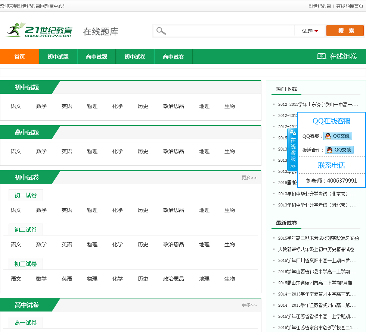Open 数学 under the 初中试题 section
Image resolution: width=366 pixels, height=332 pixels.
pyautogui.click(x=41, y=106)
